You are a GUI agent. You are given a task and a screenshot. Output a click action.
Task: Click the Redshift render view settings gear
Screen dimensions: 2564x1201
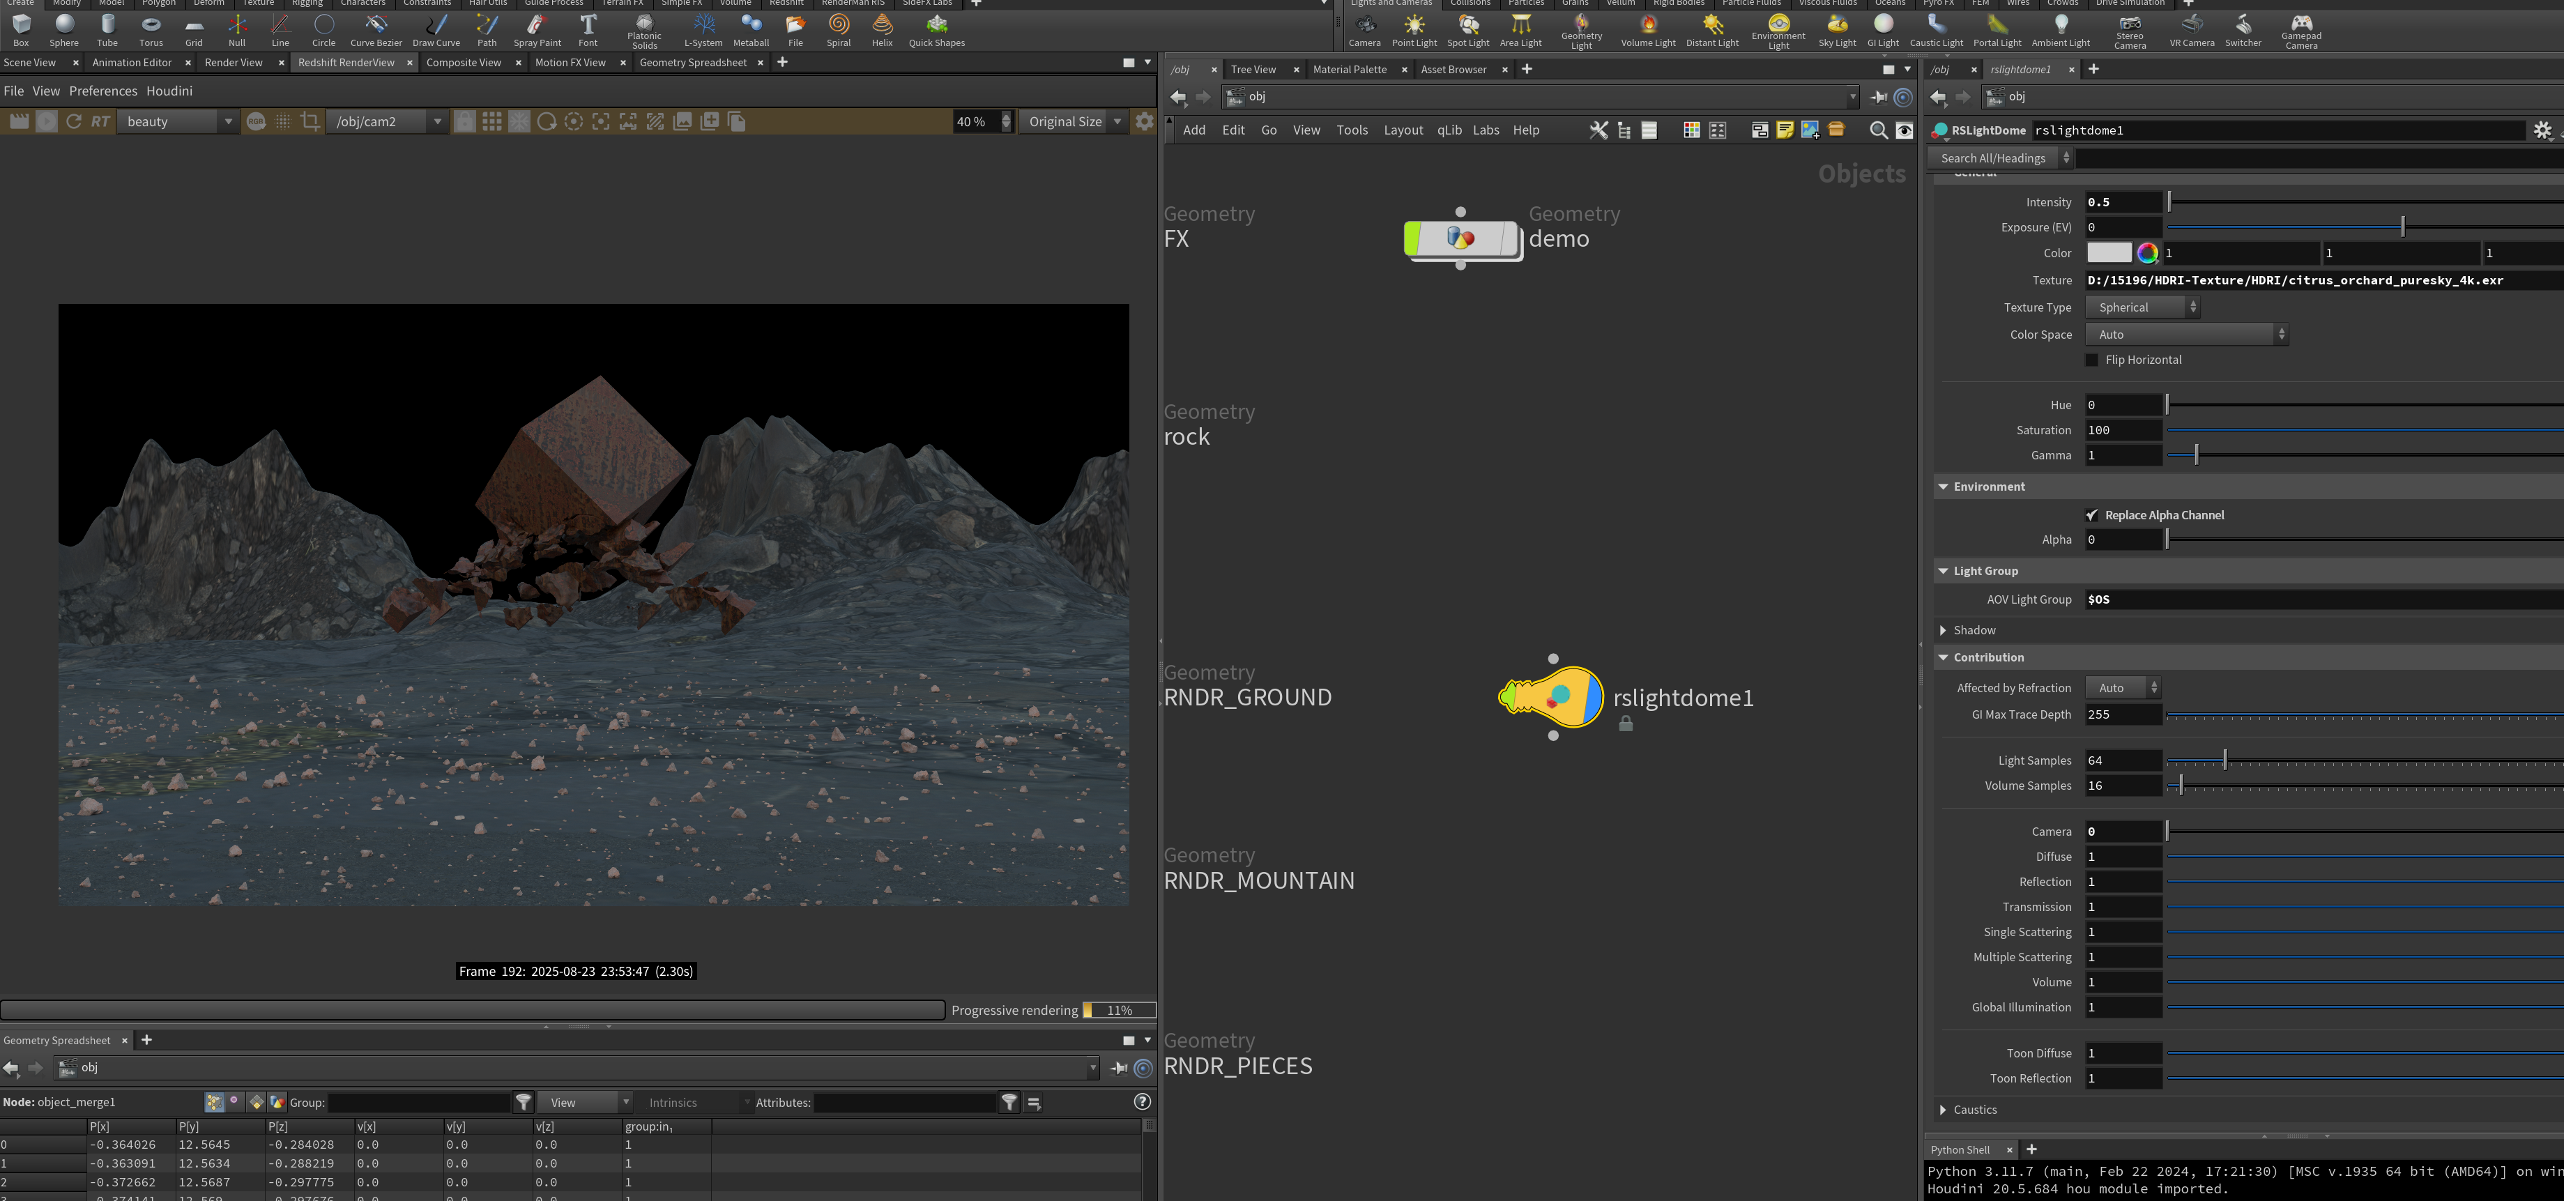pos(1145,121)
